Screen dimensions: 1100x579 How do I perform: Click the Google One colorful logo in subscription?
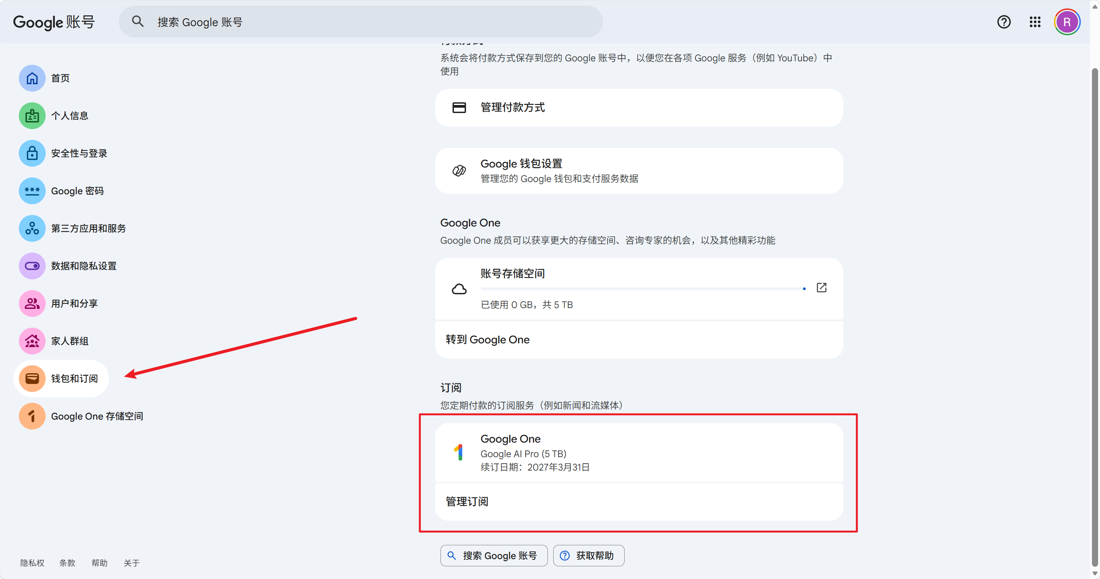point(459,452)
